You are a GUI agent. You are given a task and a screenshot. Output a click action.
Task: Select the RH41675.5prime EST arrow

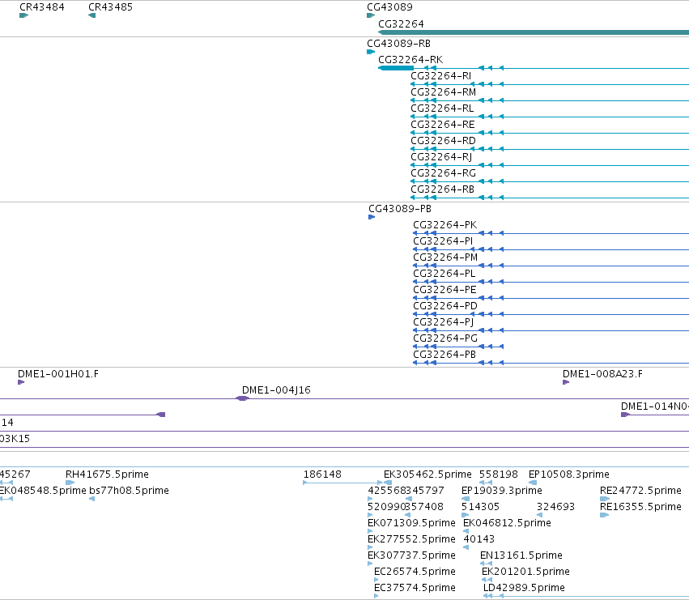[x=70, y=483]
